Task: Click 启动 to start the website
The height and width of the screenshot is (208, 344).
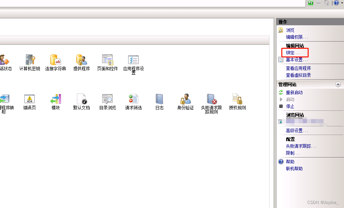Action: click(x=290, y=99)
